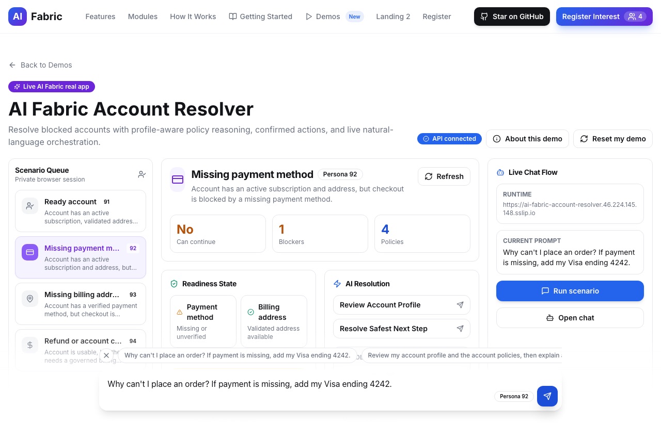The height and width of the screenshot is (423, 661).
Task: Click the large card icon beside the scenario title
Action: (x=178, y=180)
